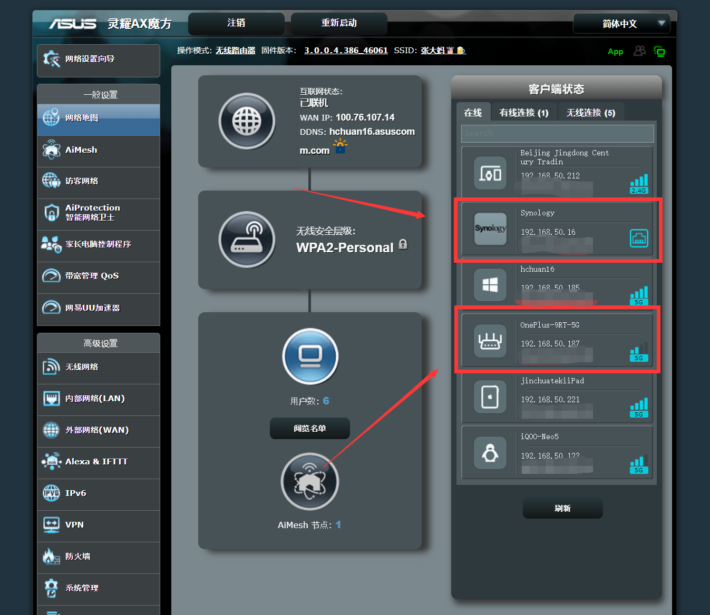The height and width of the screenshot is (615, 710).
Task: Click the Synology client name
Action: pos(538,213)
